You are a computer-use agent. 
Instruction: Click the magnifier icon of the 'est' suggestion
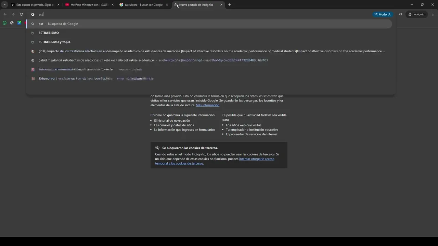click(33, 24)
